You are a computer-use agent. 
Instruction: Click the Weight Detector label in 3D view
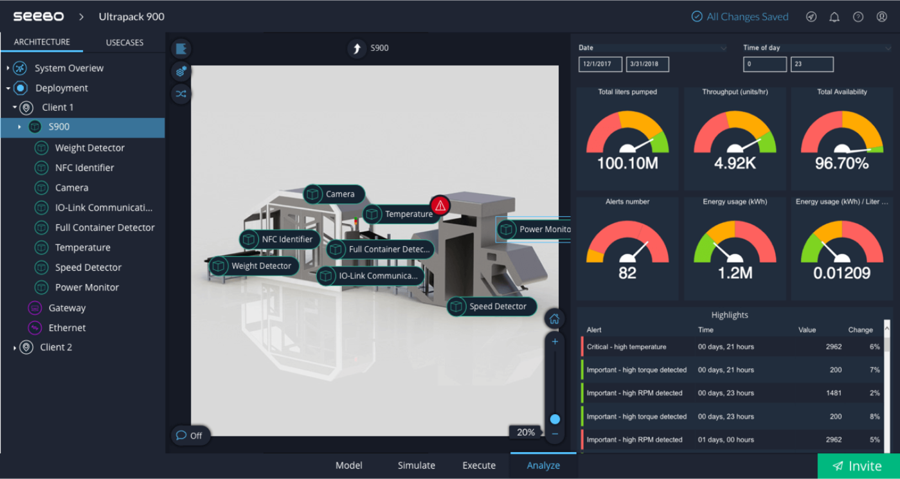click(254, 266)
